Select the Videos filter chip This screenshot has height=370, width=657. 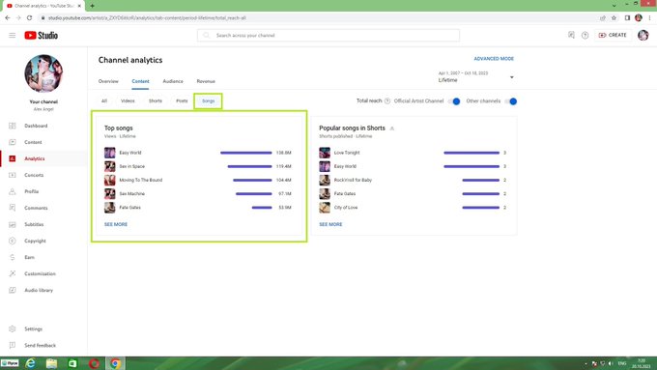point(128,101)
